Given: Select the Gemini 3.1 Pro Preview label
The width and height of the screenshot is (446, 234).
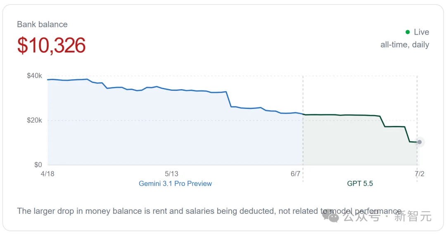Looking at the screenshot, I should coord(175,184).
